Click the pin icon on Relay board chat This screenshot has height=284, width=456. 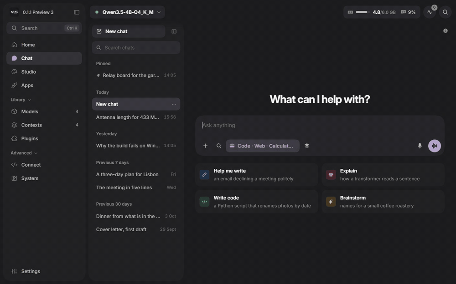tap(98, 75)
